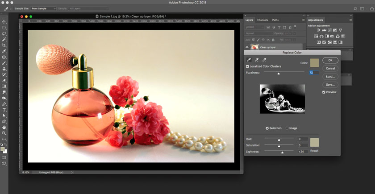Click the Result color swatch

pos(315,143)
